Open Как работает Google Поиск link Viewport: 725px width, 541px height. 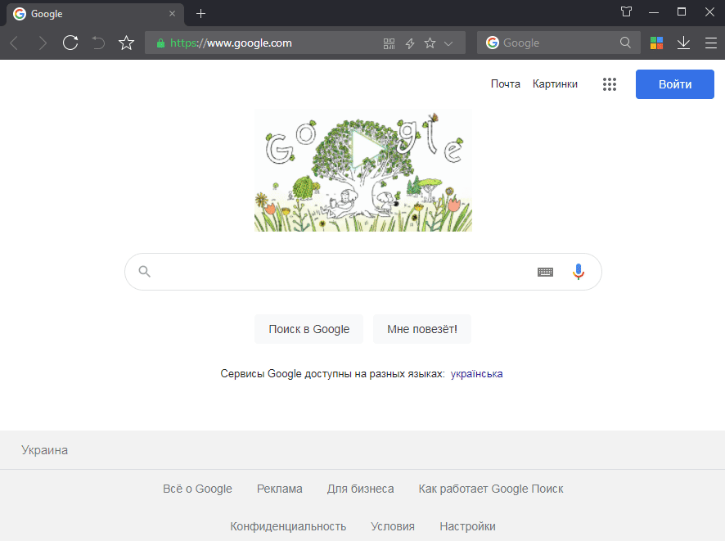point(491,489)
